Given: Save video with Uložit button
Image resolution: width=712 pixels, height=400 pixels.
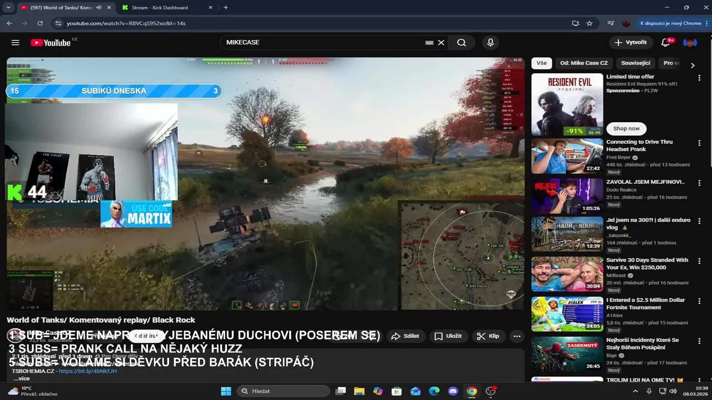Looking at the screenshot, I should pos(448,336).
